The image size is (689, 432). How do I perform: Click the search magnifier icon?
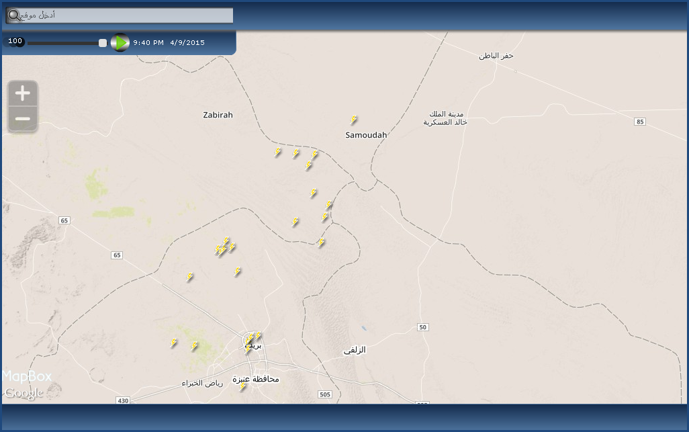coord(14,15)
